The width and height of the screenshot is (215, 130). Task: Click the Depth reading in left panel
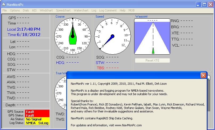point(23,105)
